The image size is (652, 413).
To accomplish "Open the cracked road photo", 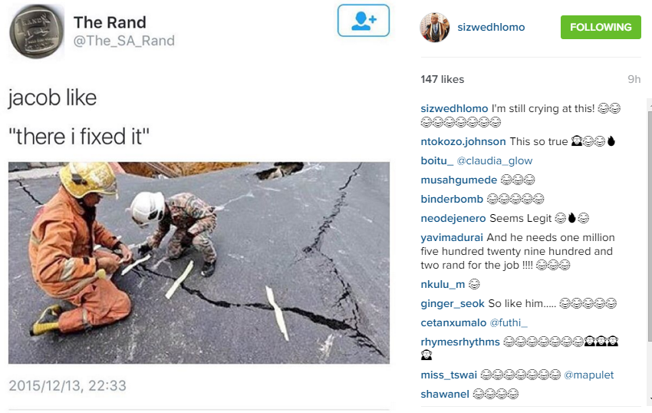I will click(199, 263).
